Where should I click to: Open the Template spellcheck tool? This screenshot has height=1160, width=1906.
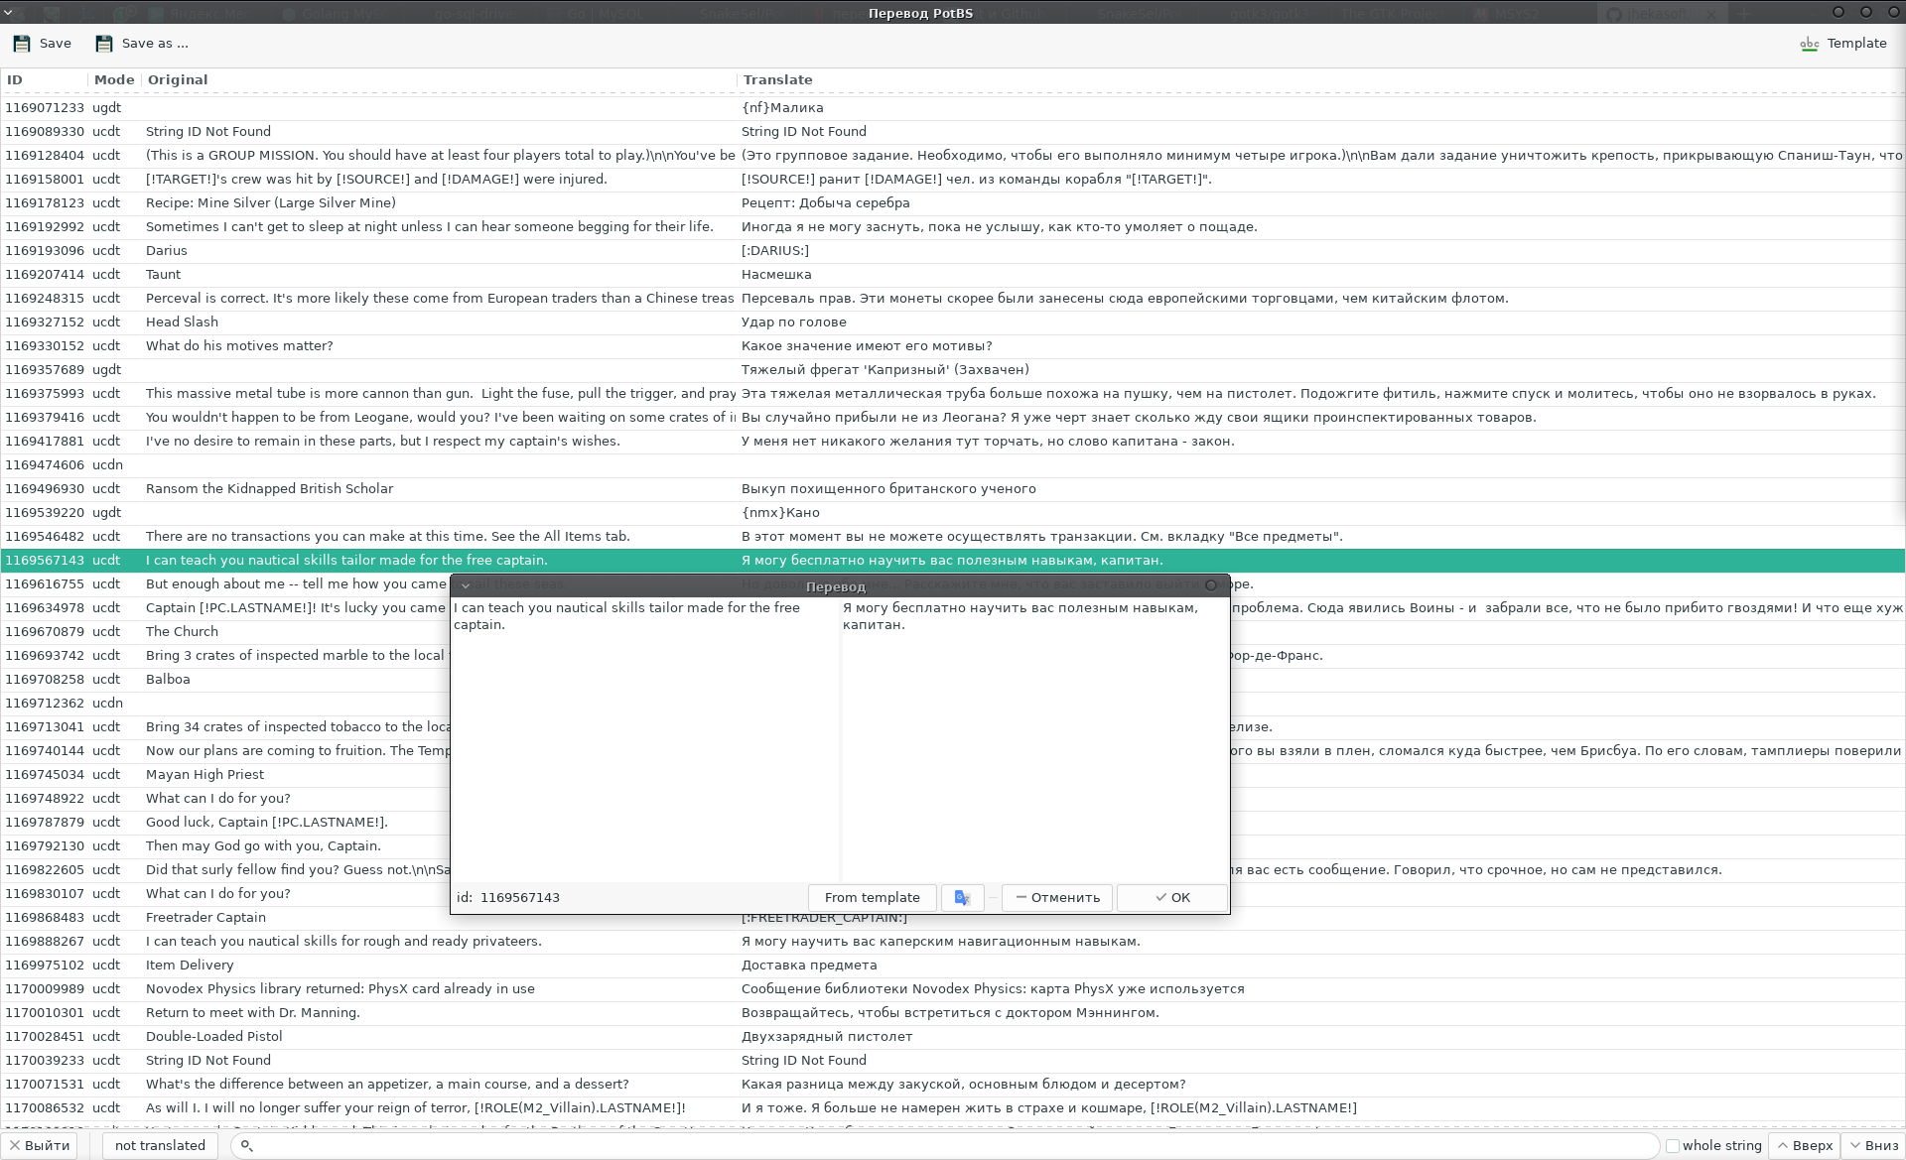pos(1842,44)
